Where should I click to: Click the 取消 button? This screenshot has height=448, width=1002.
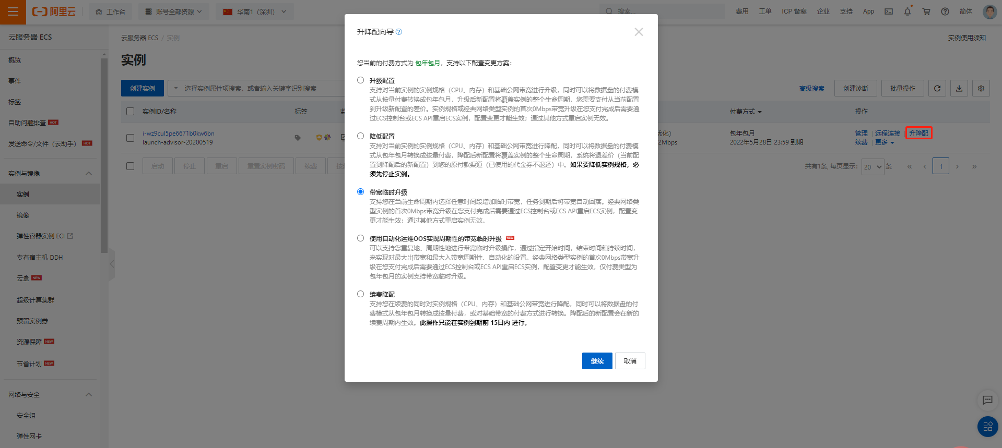pos(630,361)
